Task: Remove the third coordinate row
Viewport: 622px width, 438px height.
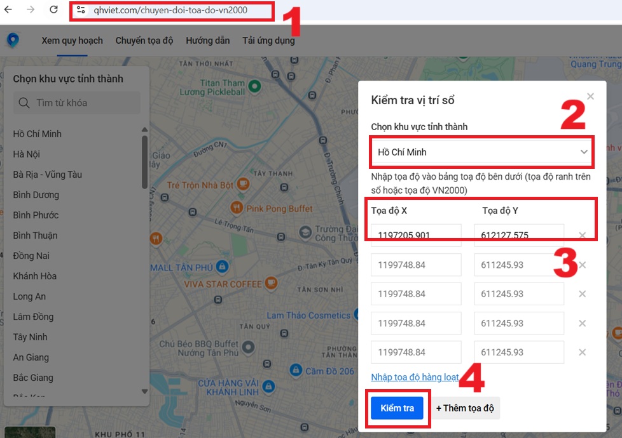Action: click(583, 294)
